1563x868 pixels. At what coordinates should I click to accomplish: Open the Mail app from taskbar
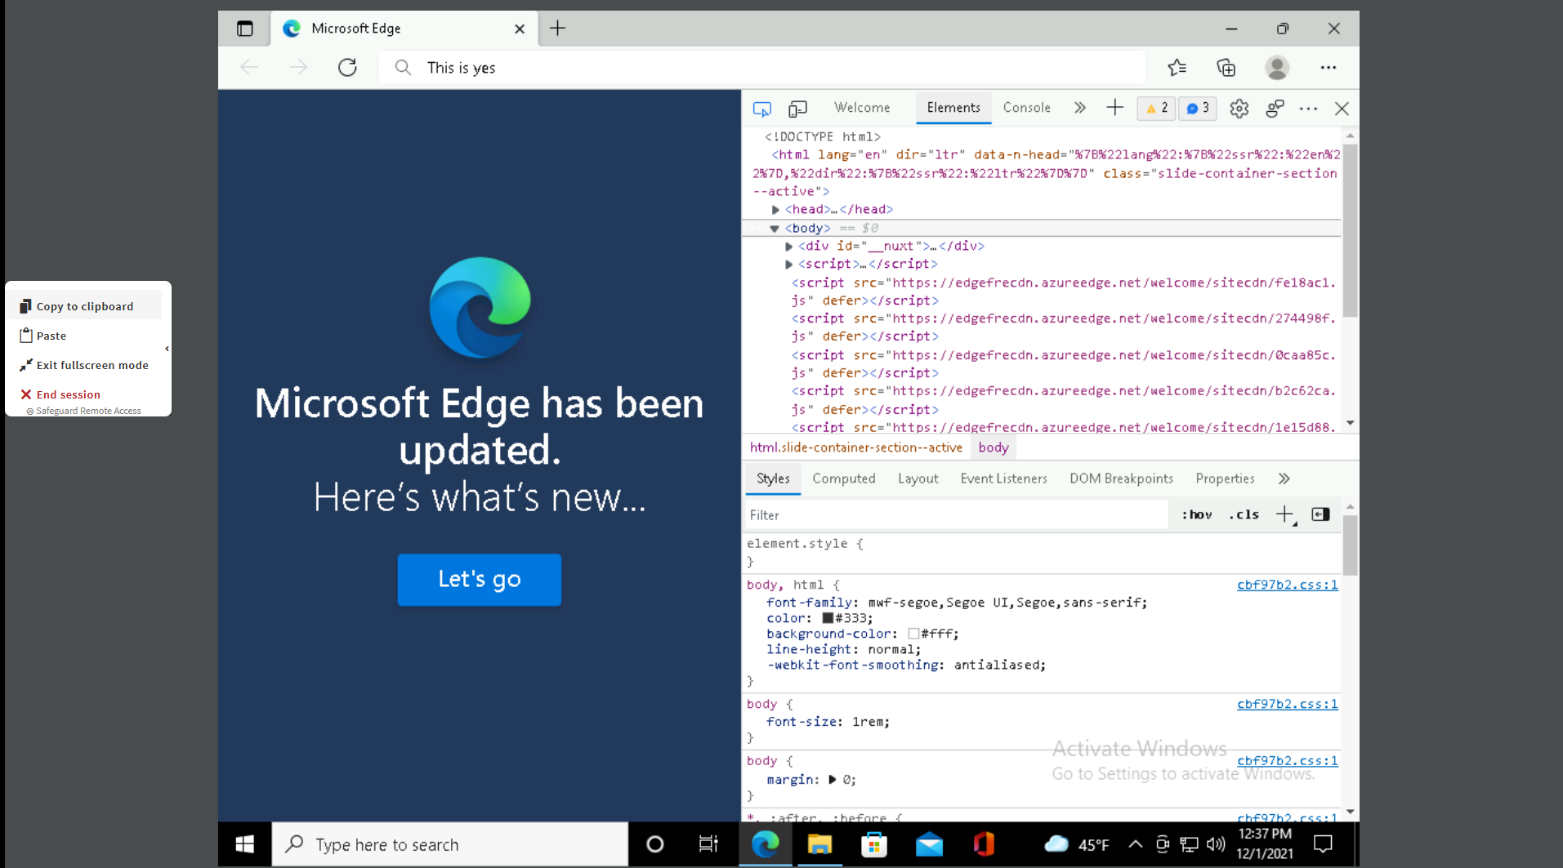click(929, 844)
